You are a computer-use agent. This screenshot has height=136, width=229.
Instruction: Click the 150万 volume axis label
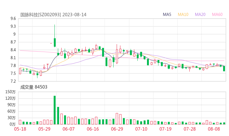pos(11,92)
